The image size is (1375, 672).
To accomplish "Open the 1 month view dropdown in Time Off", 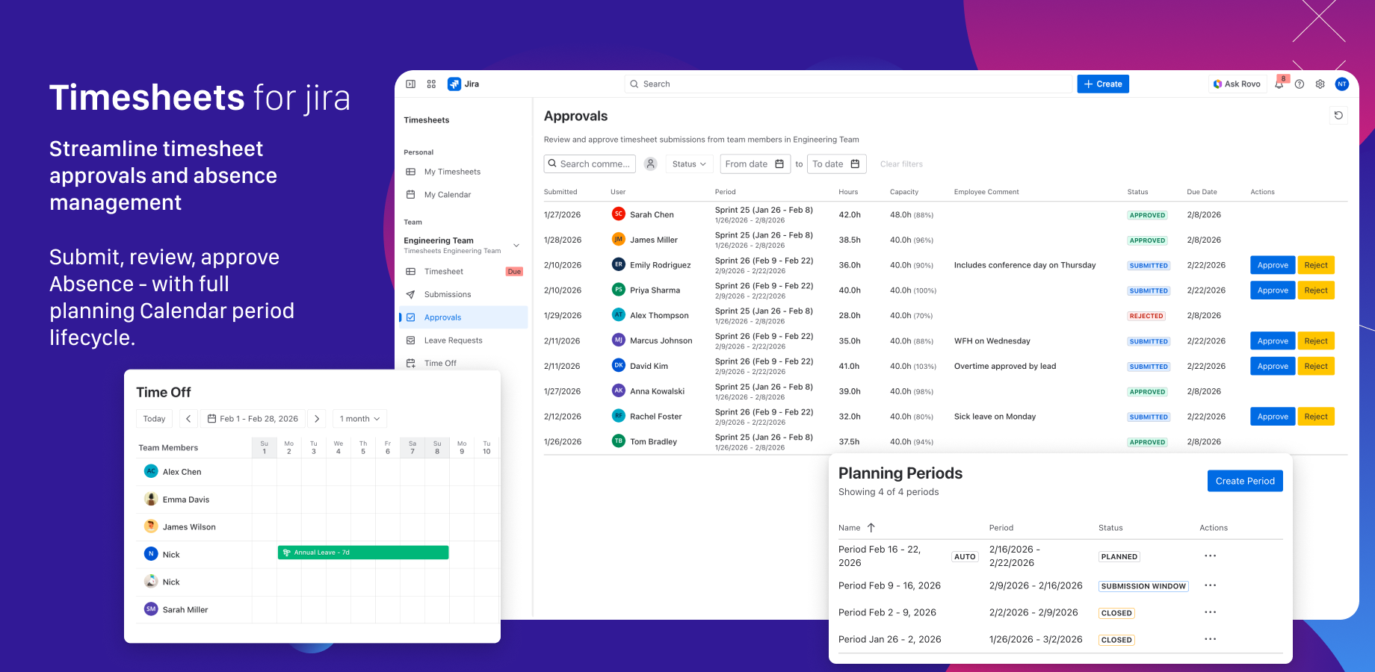I will [x=359, y=418].
